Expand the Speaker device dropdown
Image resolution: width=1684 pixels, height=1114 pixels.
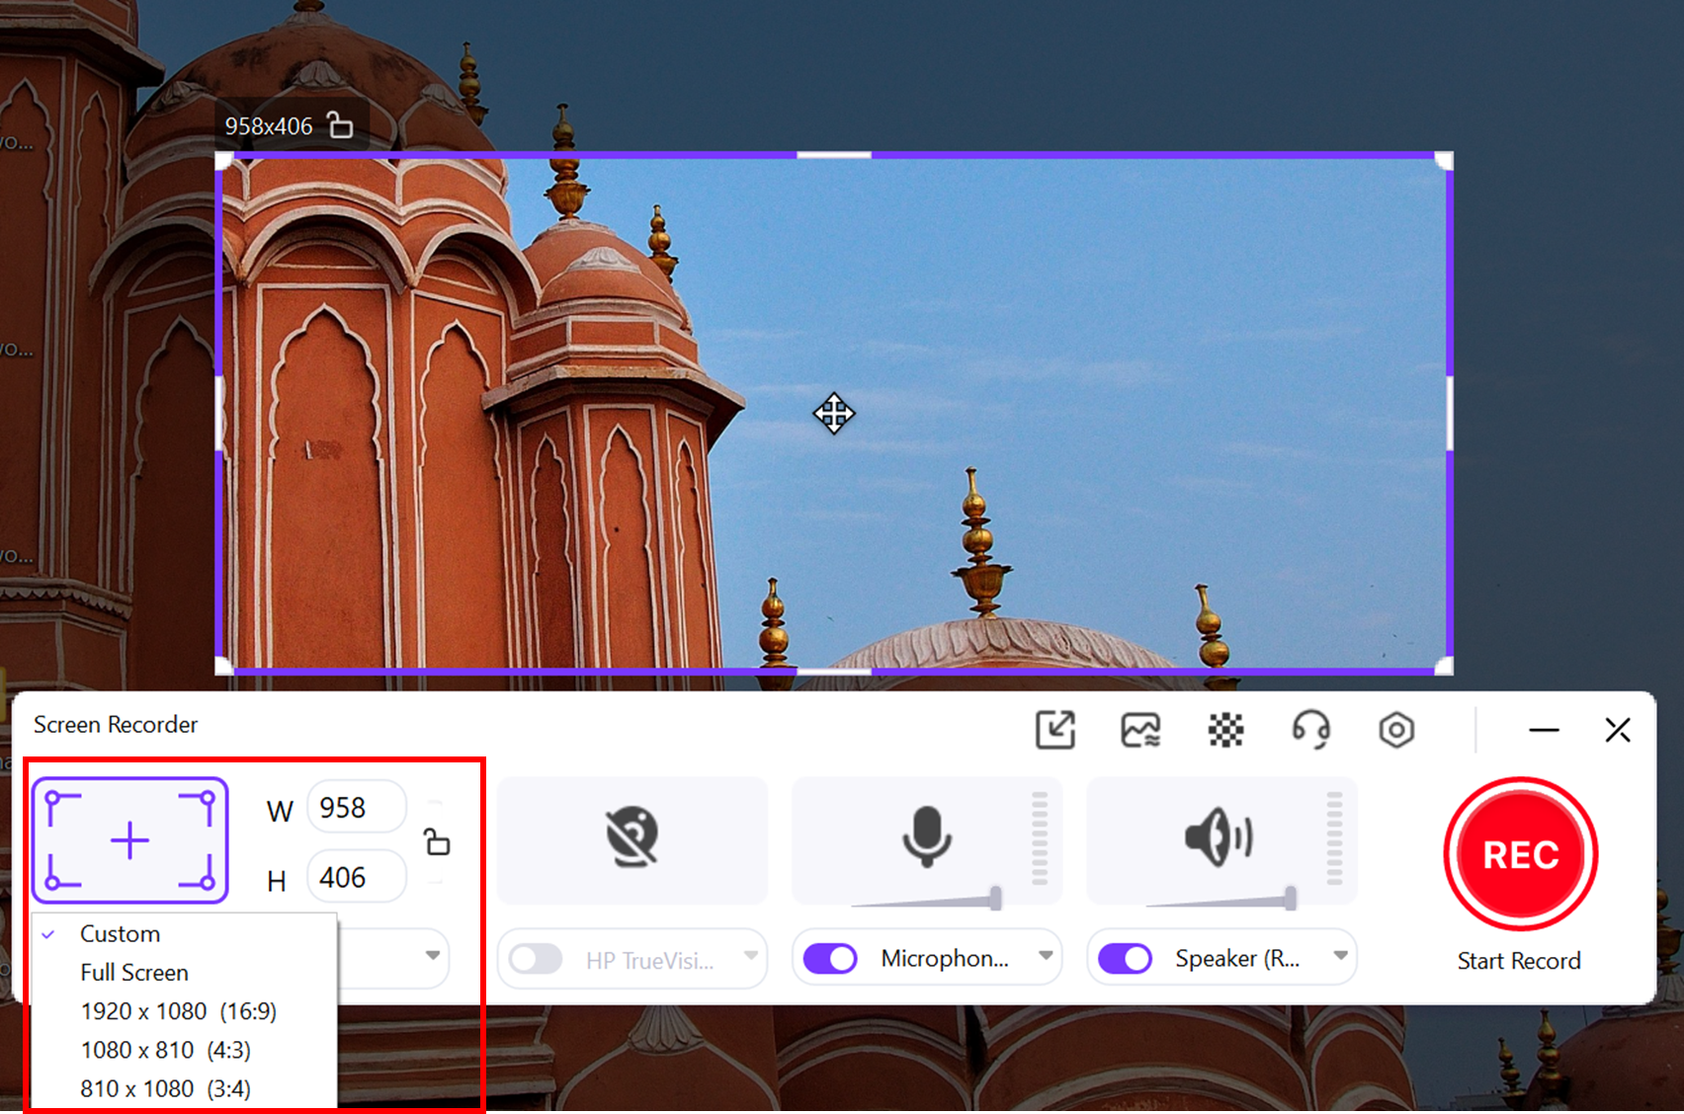coord(1340,958)
